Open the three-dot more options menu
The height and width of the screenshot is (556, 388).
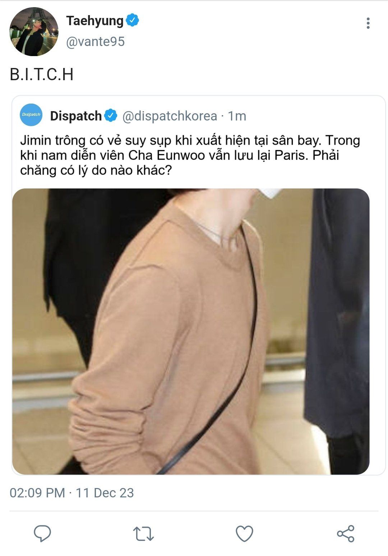click(x=368, y=23)
